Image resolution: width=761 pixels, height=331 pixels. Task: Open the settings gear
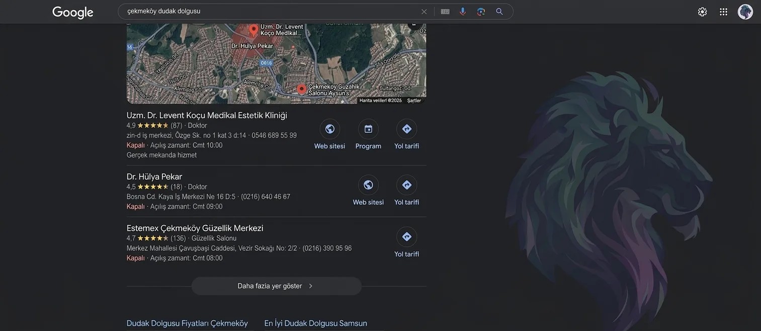point(702,12)
